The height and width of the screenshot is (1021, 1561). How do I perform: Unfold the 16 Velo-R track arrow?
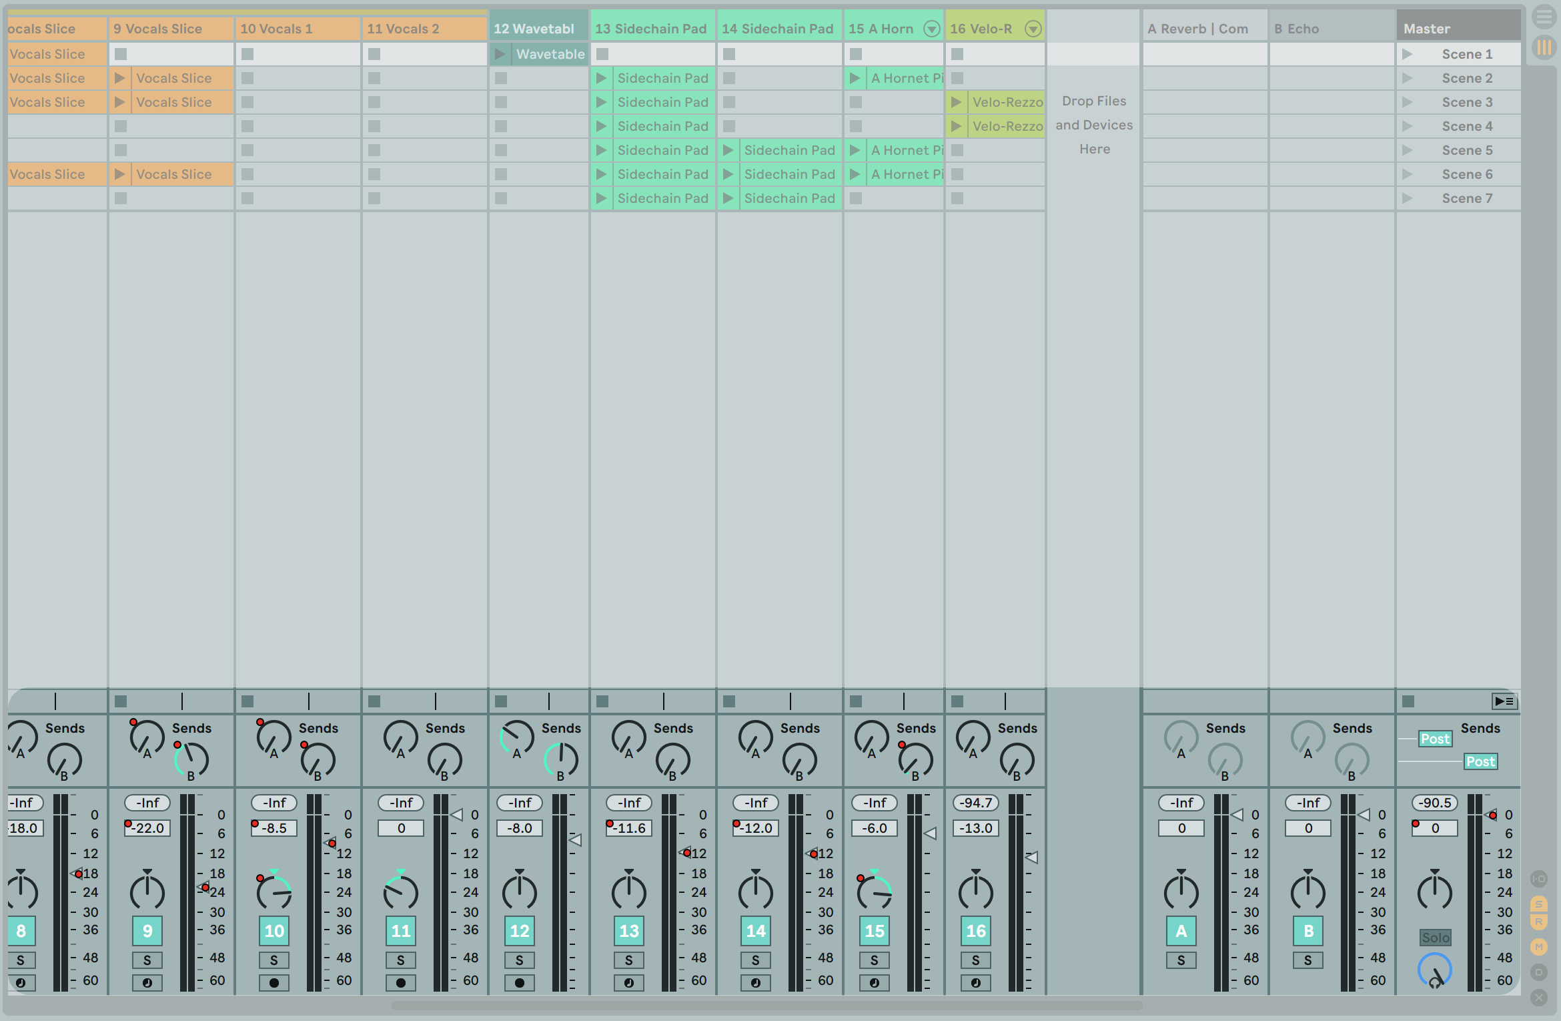[x=1033, y=29]
